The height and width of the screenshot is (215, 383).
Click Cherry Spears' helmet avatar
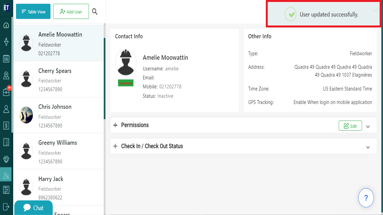(x=26, y=79)
